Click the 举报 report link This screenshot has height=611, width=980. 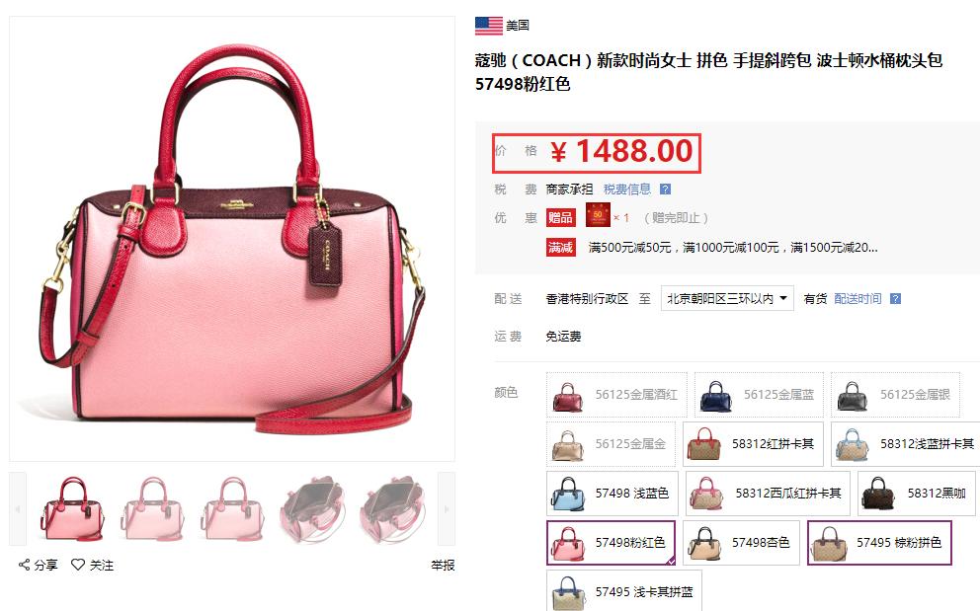coord(443,566)
